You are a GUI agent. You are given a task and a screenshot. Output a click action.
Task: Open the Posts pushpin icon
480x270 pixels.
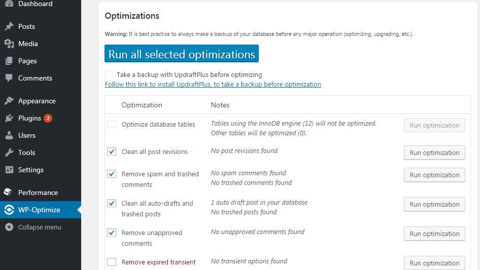[9, 26]
